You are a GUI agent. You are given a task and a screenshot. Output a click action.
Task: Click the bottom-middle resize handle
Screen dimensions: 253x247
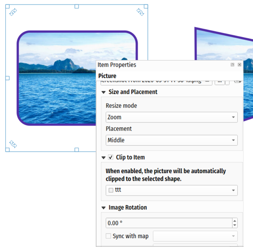tap(77, 150)
